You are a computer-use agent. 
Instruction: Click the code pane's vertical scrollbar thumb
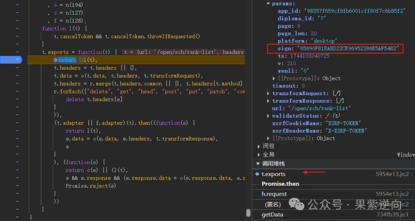pyautogui.click(x=248, y=213)
